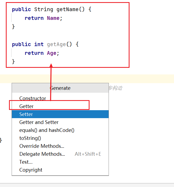
Task: Choose Constructor from the Generate menu
Action: (x=60, y=98)
